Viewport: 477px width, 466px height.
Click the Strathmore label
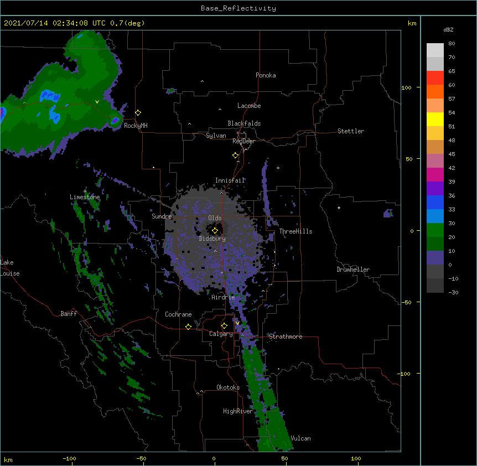(x=286, y=336)
